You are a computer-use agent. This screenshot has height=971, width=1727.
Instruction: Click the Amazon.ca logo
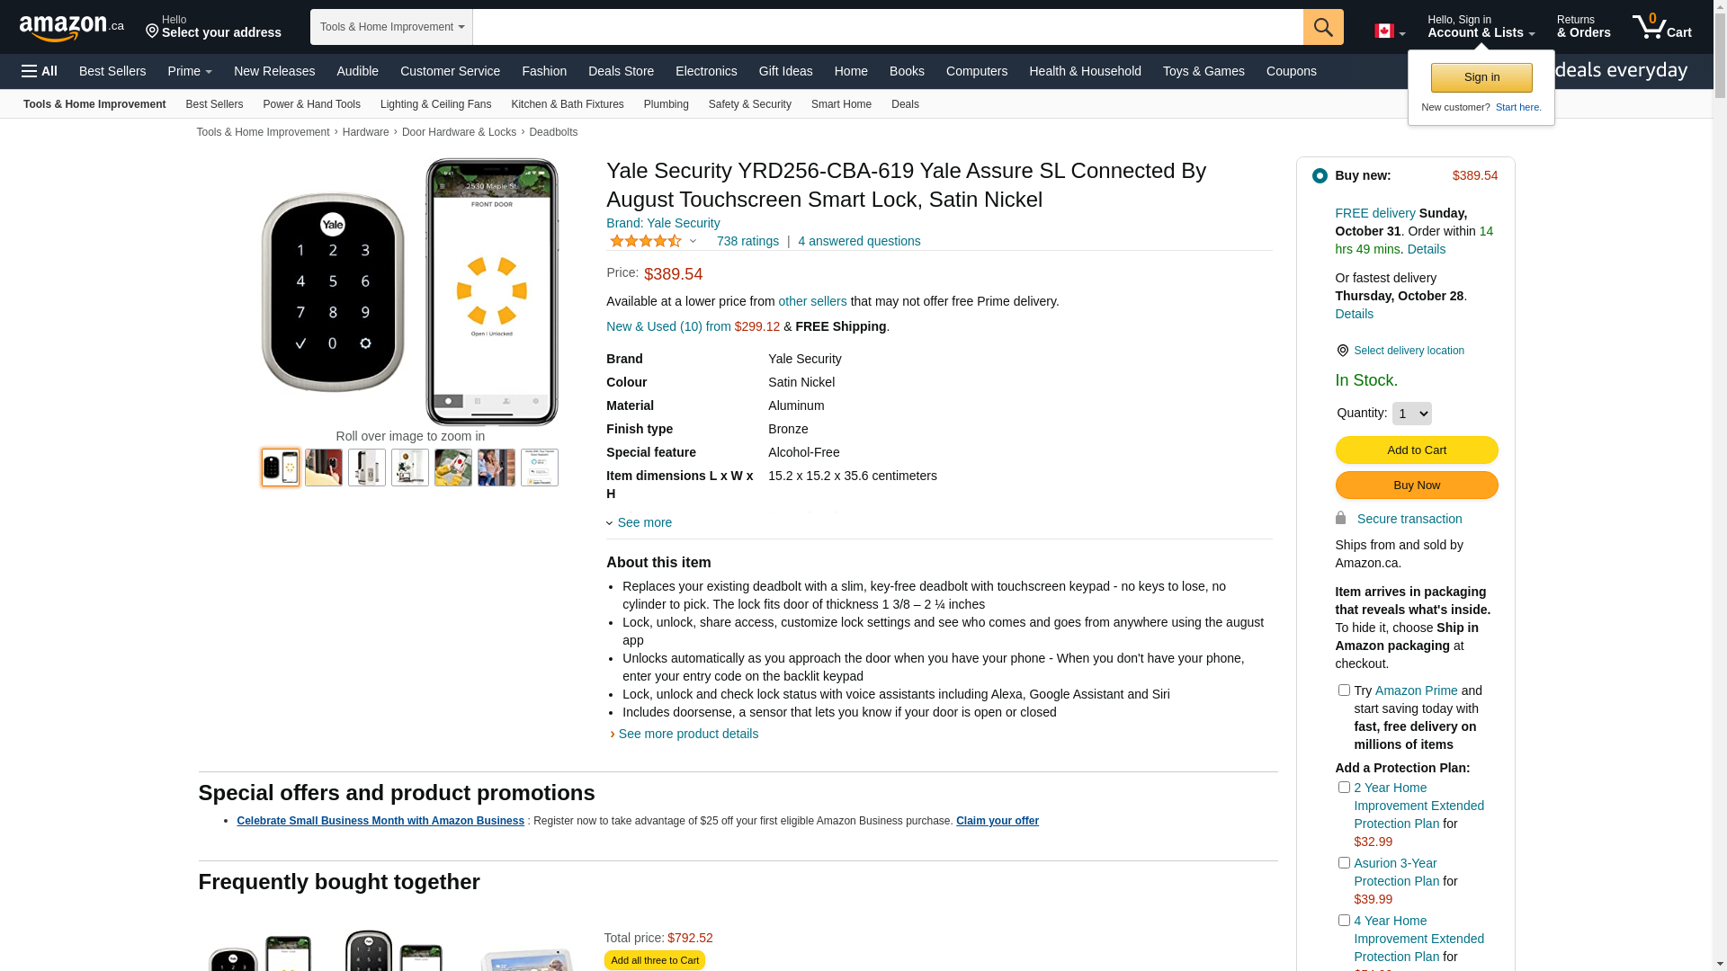71,28
